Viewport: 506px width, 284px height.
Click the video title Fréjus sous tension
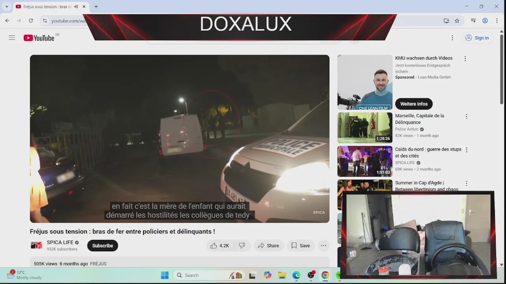tap(123, 232)
